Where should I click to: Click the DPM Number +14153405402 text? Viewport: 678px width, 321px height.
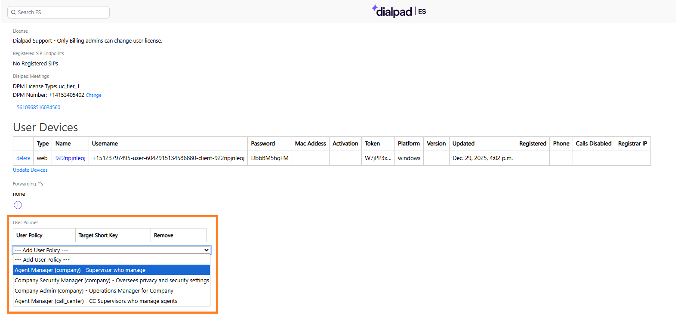pos(49,95)
